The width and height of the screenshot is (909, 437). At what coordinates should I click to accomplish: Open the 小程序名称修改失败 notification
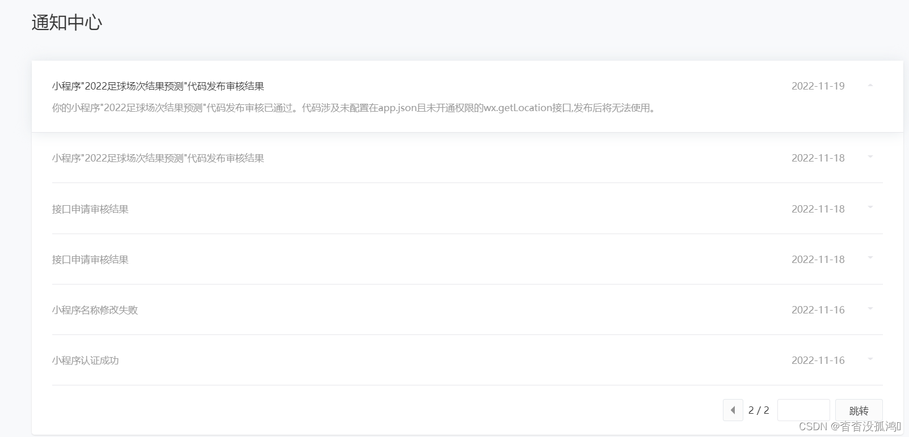95,310
